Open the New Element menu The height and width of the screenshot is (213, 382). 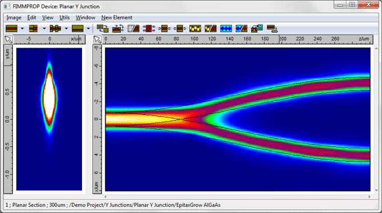click(117, 17)
